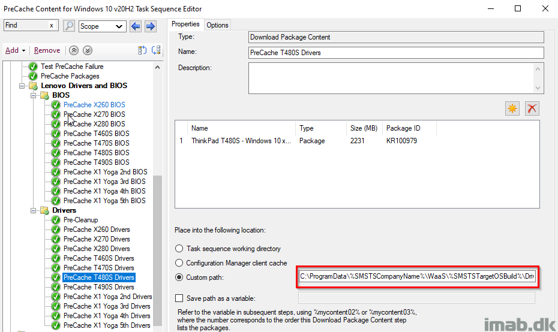
Task: Click the BIOS group folder icon
Action: (44, 95)
